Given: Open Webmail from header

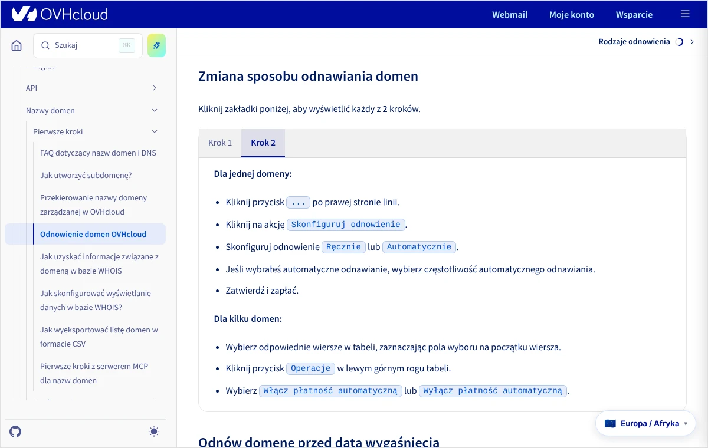Looking at the screenshot, I should pos(510,14).
